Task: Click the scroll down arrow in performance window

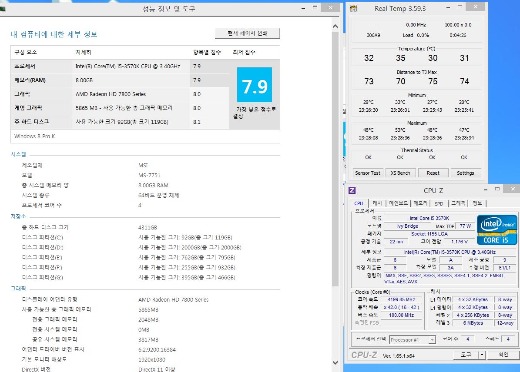Action: [335, 362]
